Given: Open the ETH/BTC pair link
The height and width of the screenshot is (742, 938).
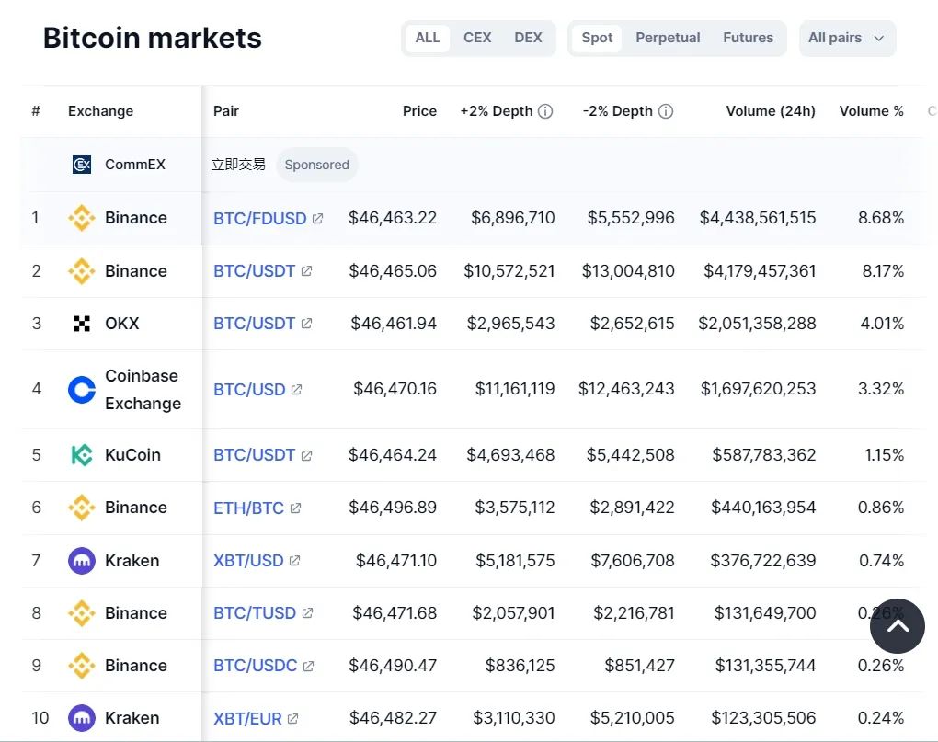Looking at the screenshot, I should [x=248, y=507].
